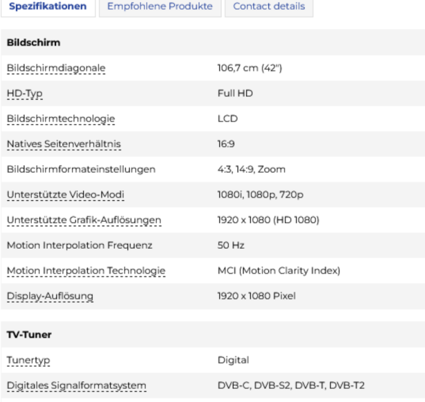Switch to the Spezifikationen tab

[47, 7]
